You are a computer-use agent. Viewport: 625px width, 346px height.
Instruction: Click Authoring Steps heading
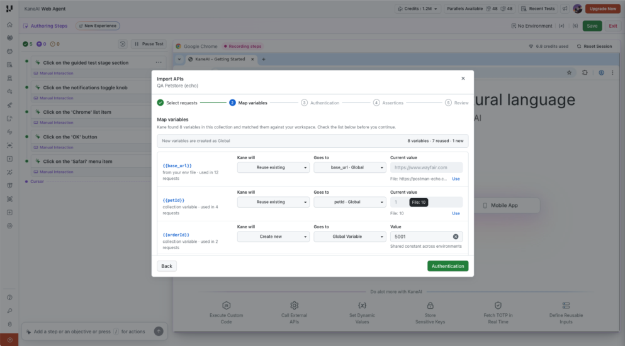point(48,26)
